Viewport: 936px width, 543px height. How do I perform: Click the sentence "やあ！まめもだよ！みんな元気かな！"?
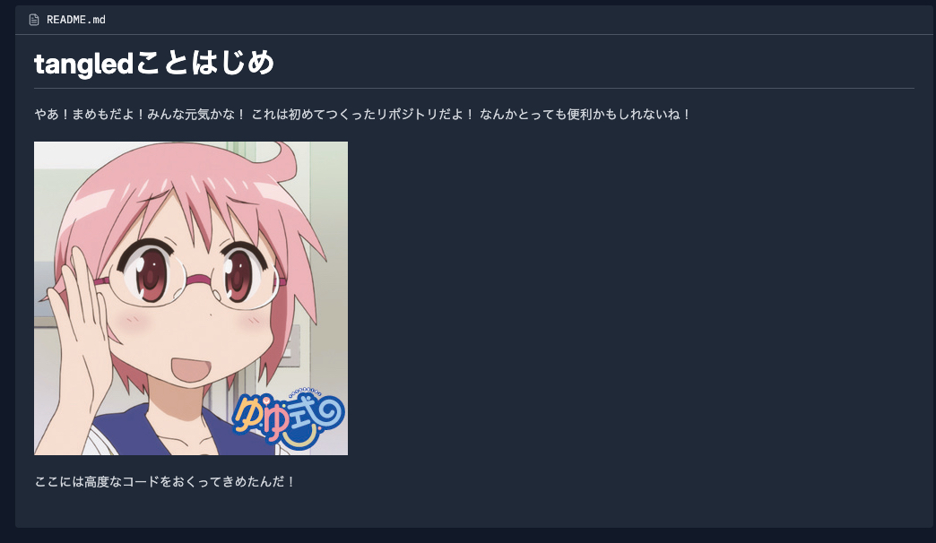click(140, 114)
